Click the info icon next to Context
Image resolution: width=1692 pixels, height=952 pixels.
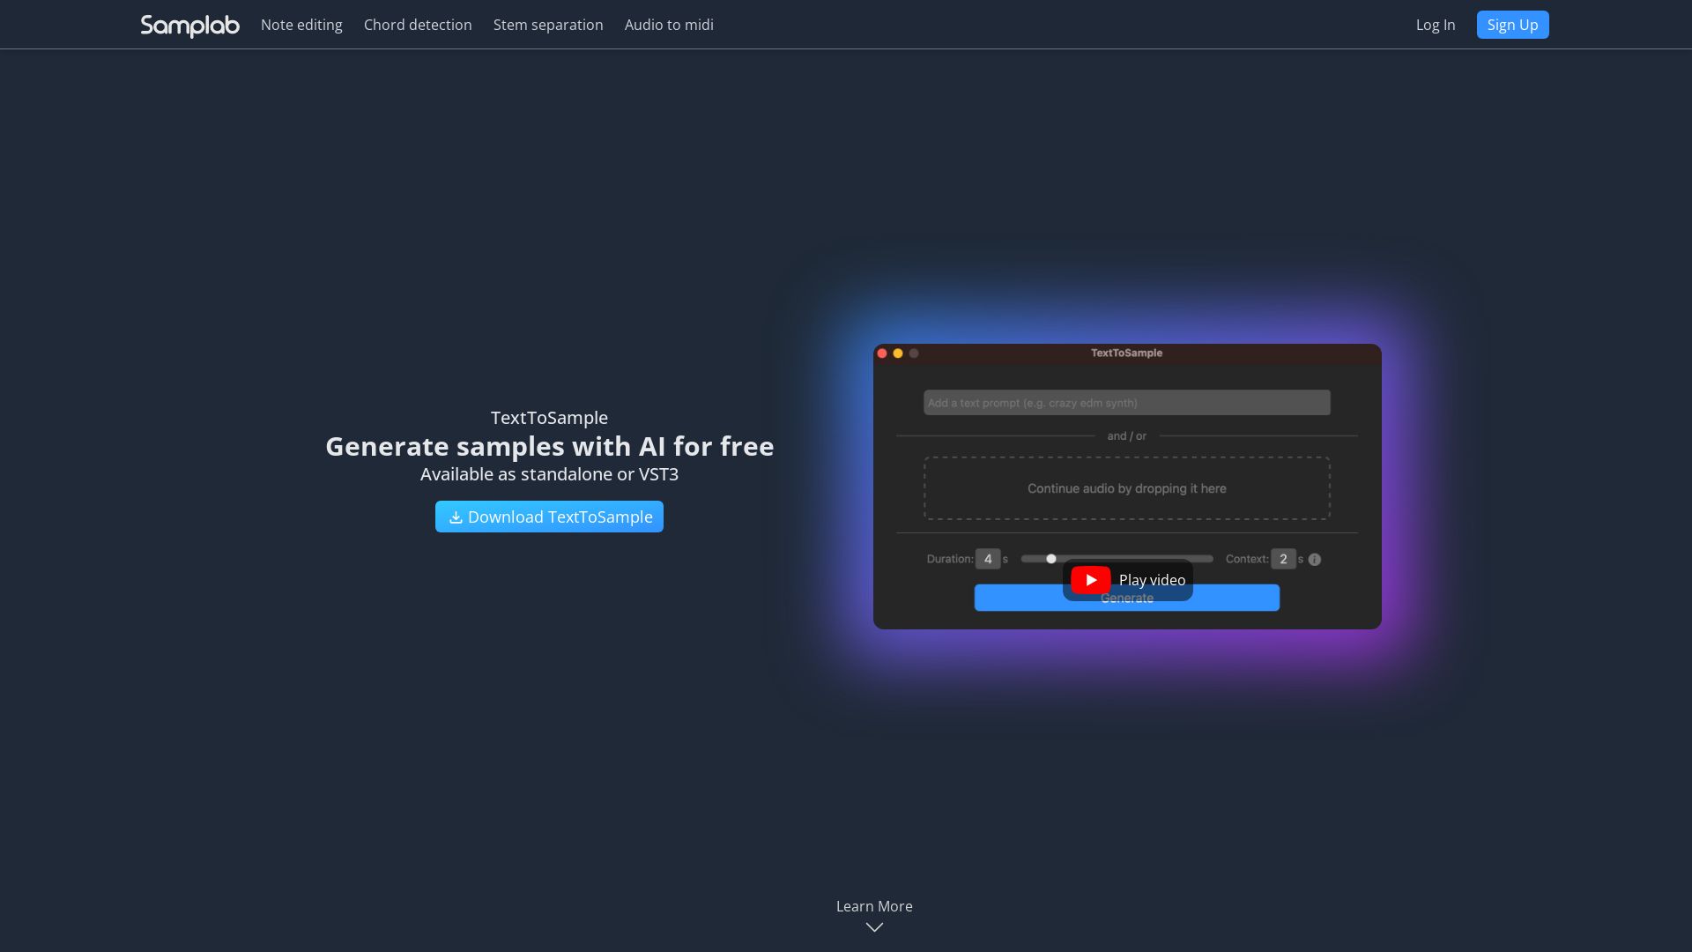(1314, 559)
